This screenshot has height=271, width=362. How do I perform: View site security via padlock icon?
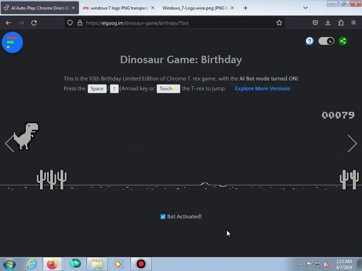[x=80, y=23]
